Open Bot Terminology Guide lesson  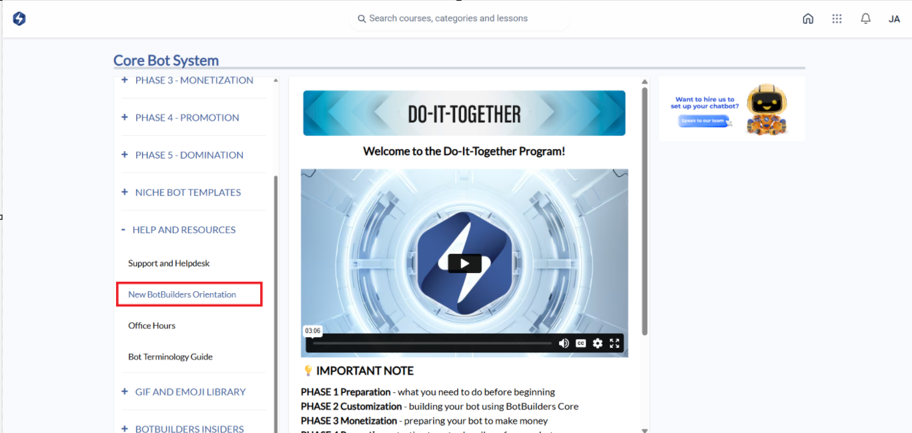click(x=170, y=356)
